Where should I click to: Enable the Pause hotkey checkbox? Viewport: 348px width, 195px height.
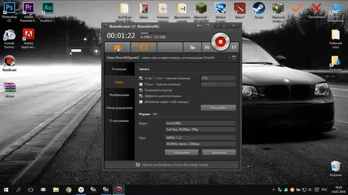(141, 84)
